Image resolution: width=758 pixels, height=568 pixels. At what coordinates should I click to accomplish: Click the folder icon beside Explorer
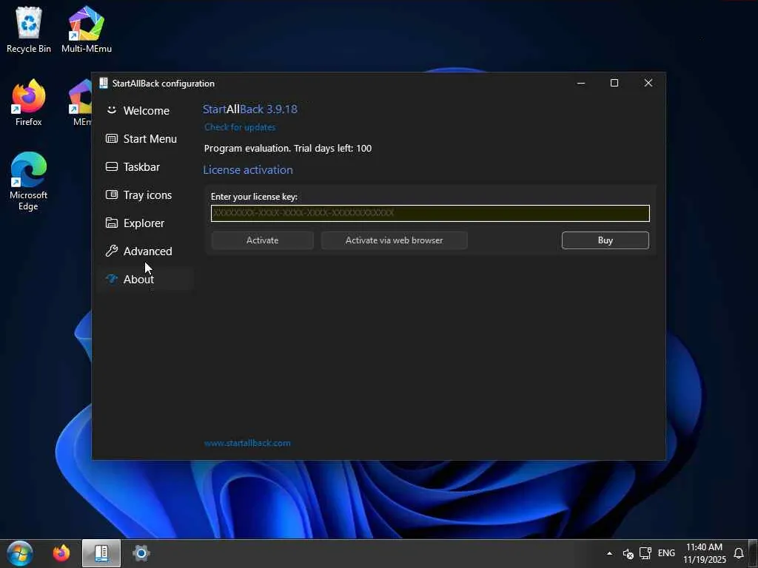[x=112, y=223]
